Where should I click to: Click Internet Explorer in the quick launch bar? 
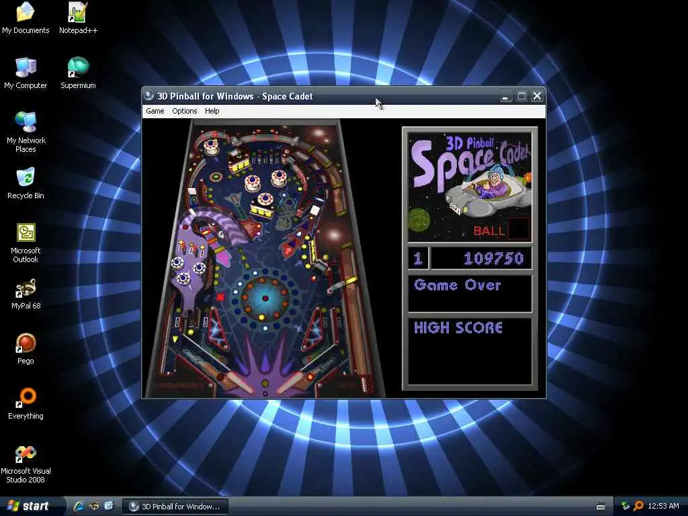point(79,506)
